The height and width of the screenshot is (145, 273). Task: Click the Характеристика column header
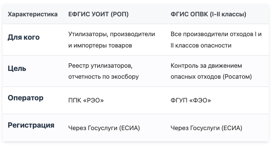[32, 14]
